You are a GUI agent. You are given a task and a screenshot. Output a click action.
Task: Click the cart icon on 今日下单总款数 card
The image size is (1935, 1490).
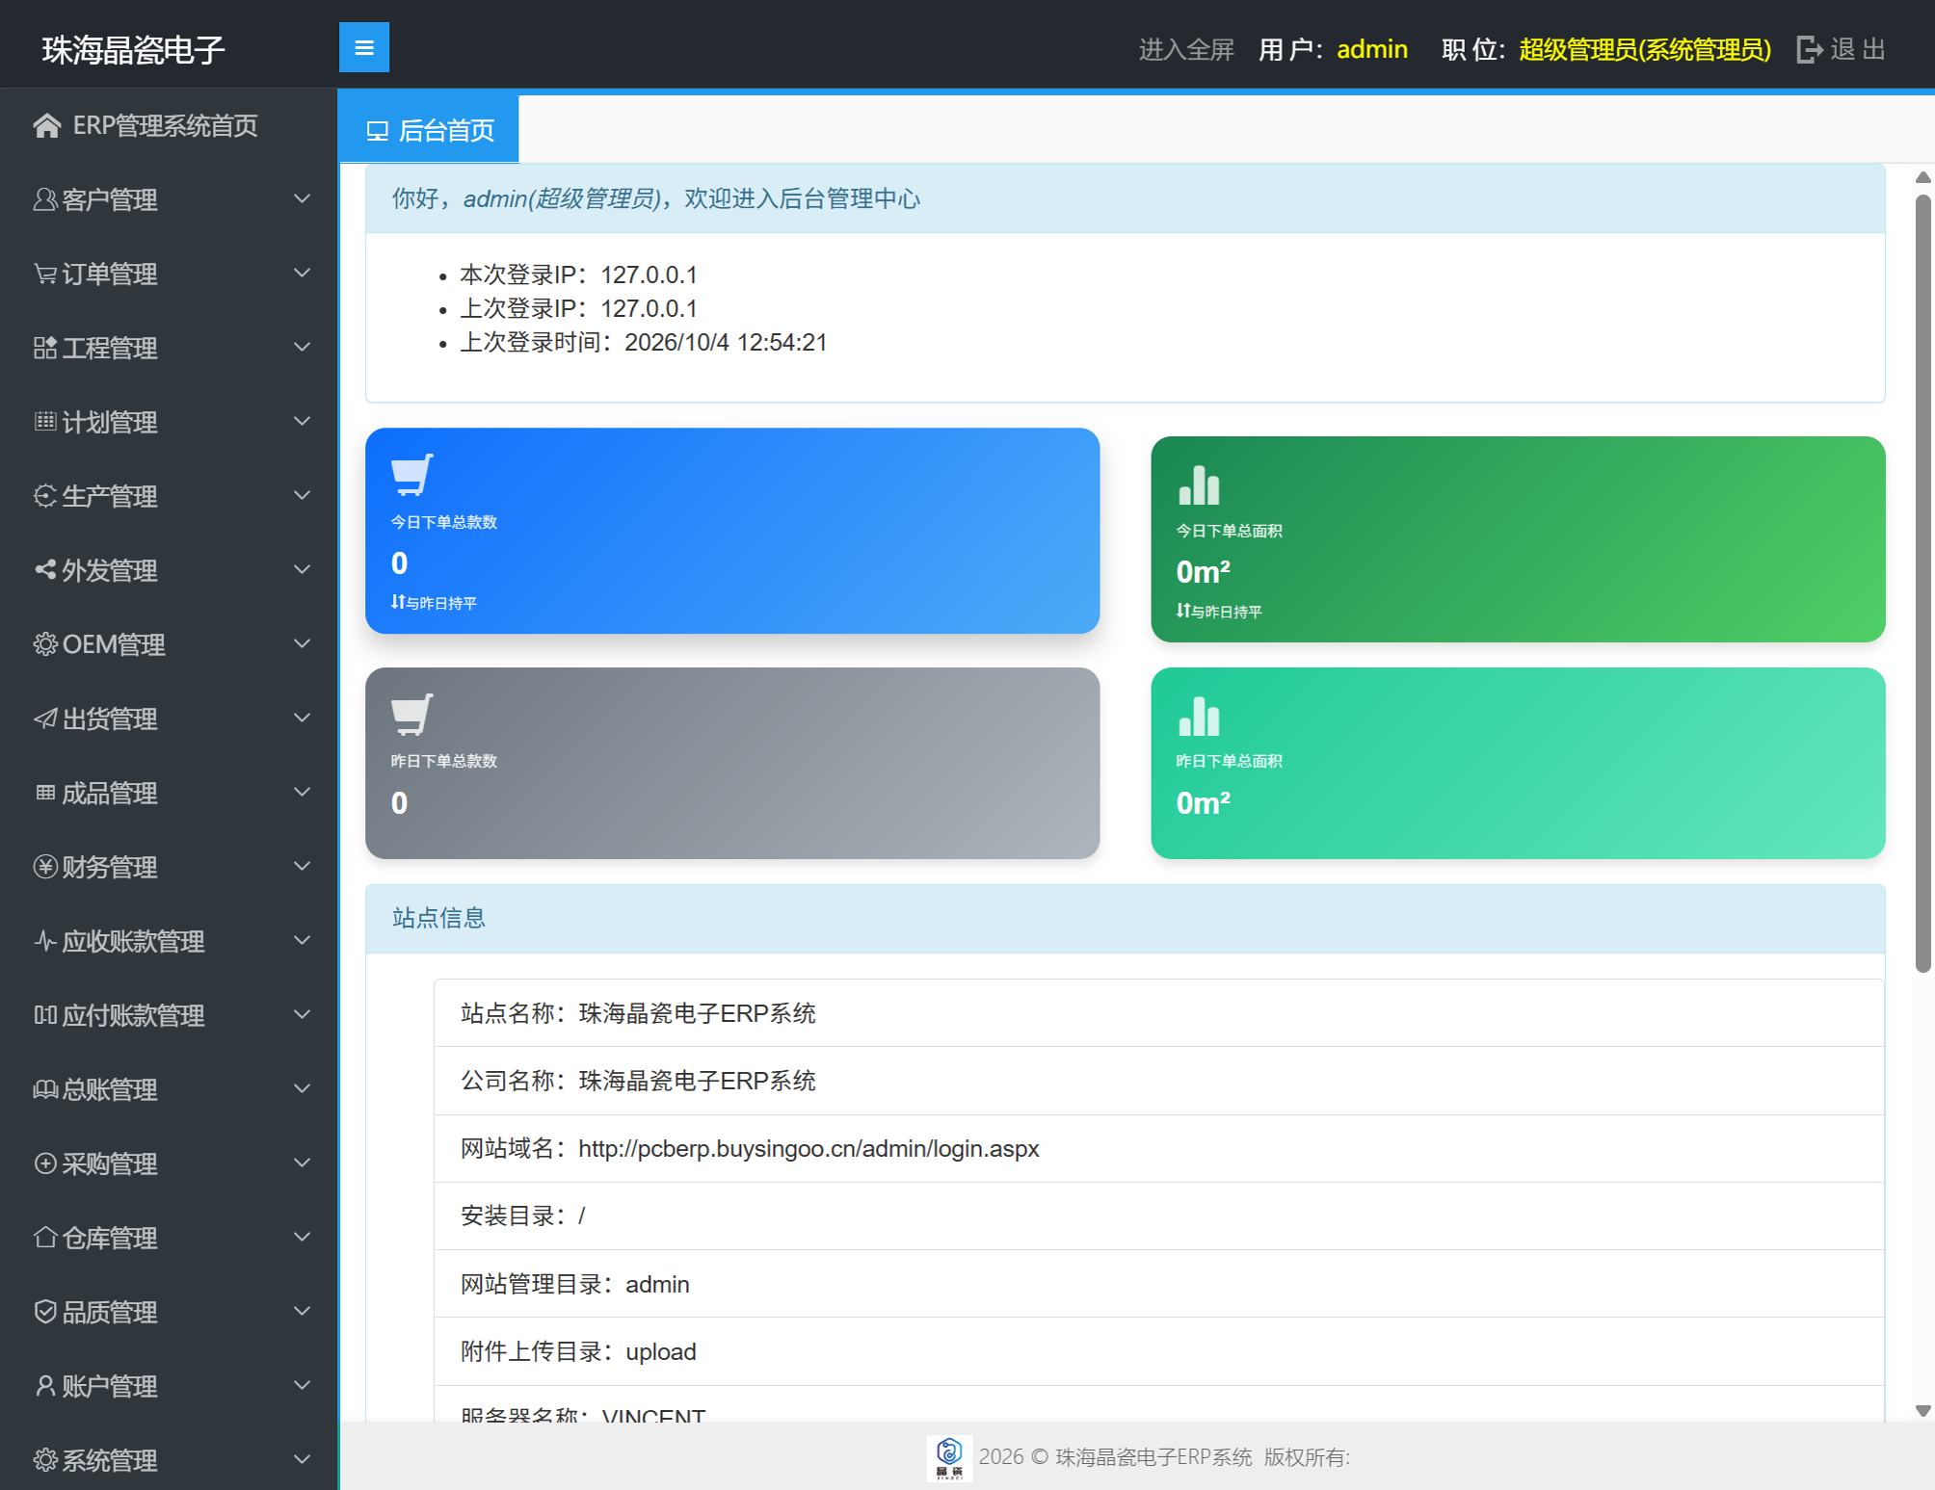[411, 475]
